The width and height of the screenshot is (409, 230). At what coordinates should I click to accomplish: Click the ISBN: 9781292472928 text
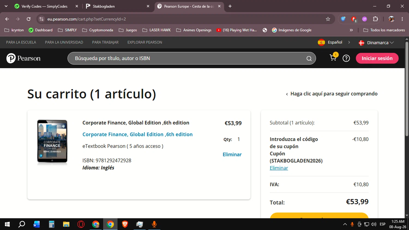coord(107,160)
